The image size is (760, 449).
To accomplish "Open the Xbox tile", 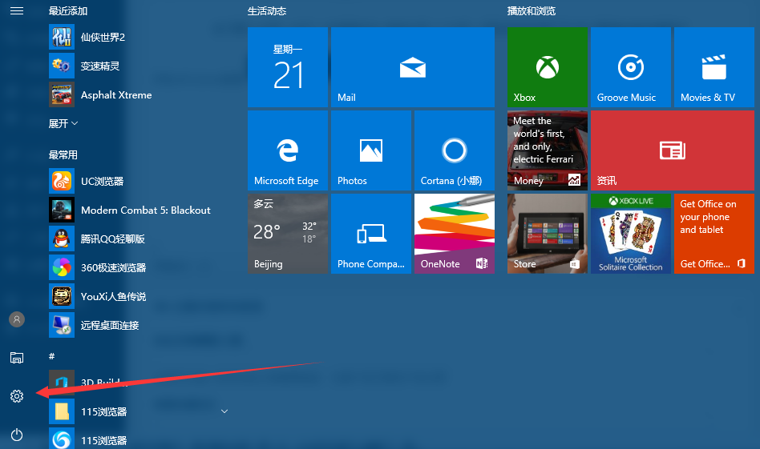I will tap(548, 67).
